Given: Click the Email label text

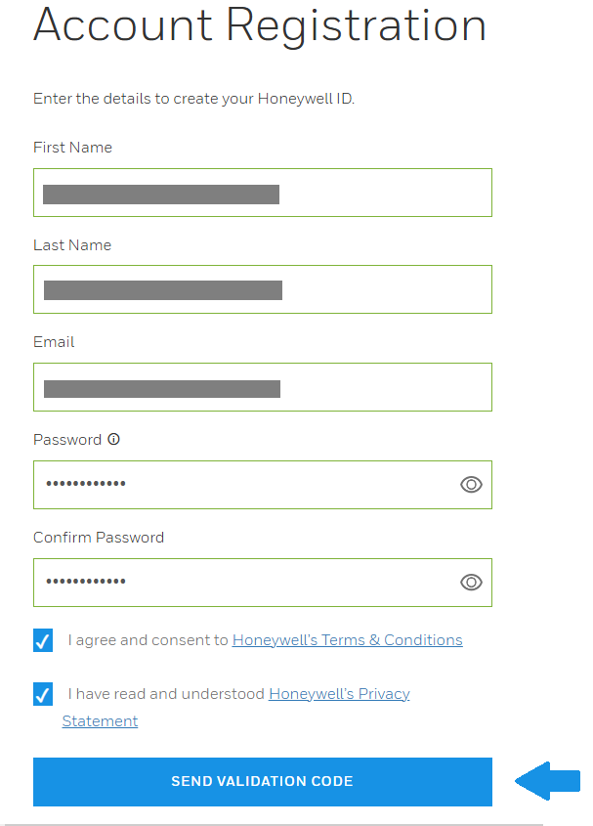Looking at the screenshot, I should tap(54, 342).
